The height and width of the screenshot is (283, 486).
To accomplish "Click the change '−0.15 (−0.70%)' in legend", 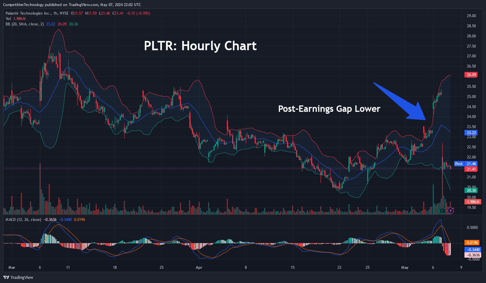I will [138, 13].
